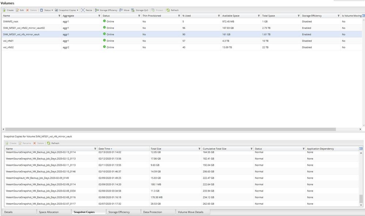Expand the Status dropdown in toolbar
The image size is (365, 216).
coord(46,10)
